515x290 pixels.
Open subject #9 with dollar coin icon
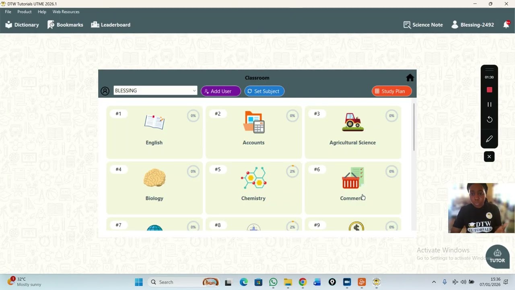coord(353,224)
